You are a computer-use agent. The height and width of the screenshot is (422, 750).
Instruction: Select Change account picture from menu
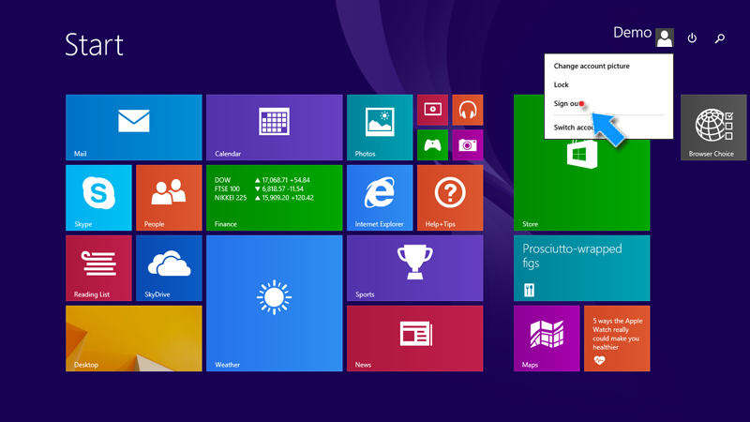592,67
